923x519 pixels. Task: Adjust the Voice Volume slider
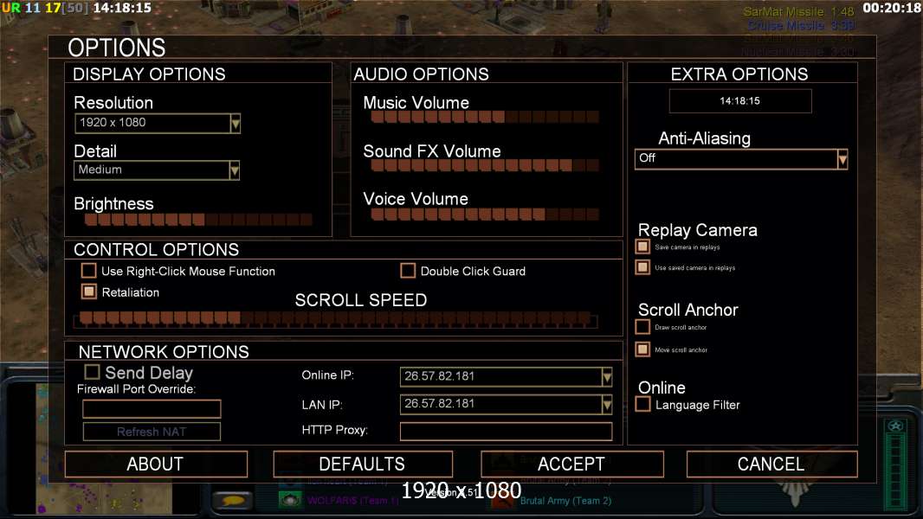485,214
